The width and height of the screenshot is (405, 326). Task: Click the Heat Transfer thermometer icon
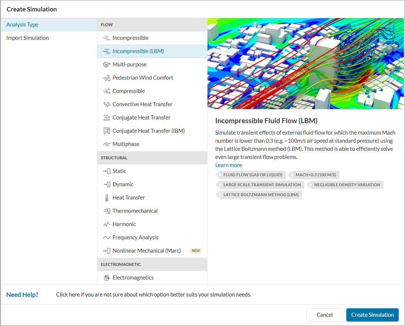(x=107, y=198)
